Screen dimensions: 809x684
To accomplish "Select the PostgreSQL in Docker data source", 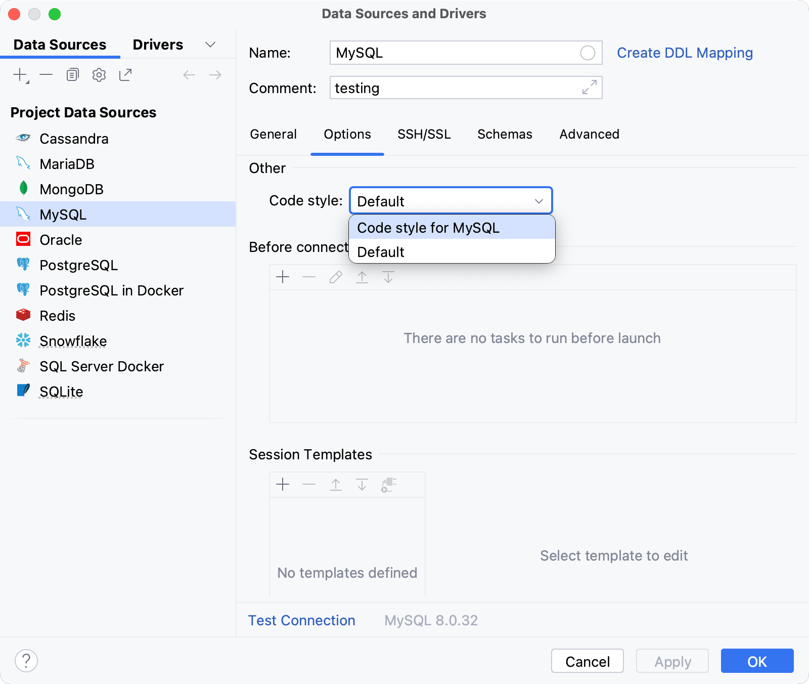I will [111, 290].
